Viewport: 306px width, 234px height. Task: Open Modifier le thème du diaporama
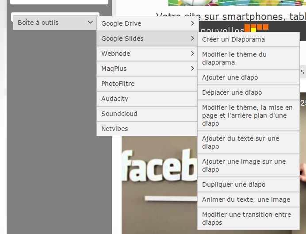[249, 58]
